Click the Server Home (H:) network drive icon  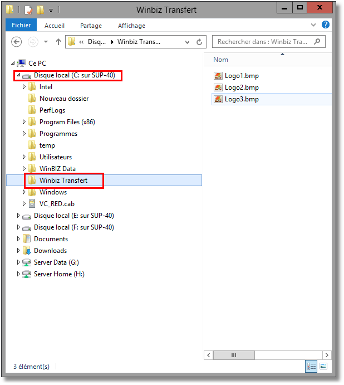[x=27, y=274]
